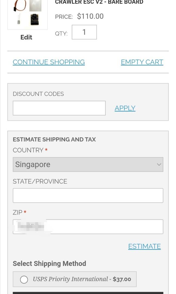Click the EMPTY CART link
Screen dimensions: 176x294
click(x=142, y=62)
